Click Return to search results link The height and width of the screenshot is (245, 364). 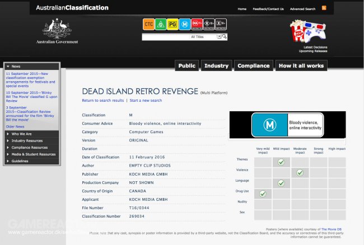(x=103, y=100)
